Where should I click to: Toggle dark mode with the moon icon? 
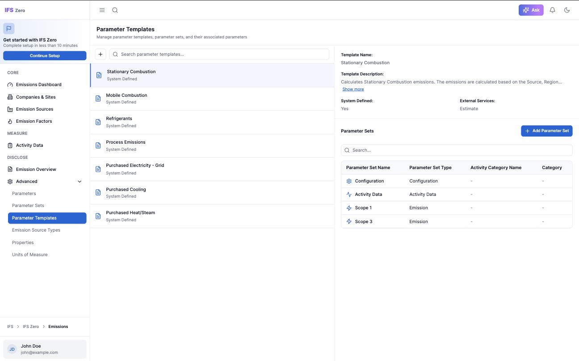coord(567,10)
